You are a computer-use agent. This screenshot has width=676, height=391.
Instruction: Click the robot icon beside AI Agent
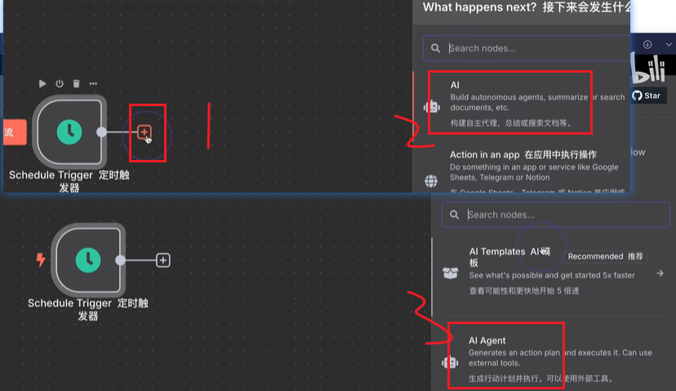coord(450,362)
